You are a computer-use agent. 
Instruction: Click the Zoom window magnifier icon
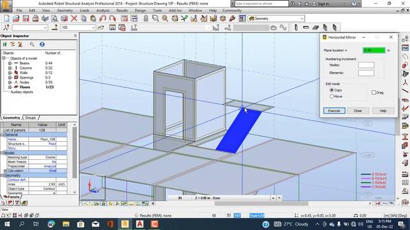click(155, 19)
